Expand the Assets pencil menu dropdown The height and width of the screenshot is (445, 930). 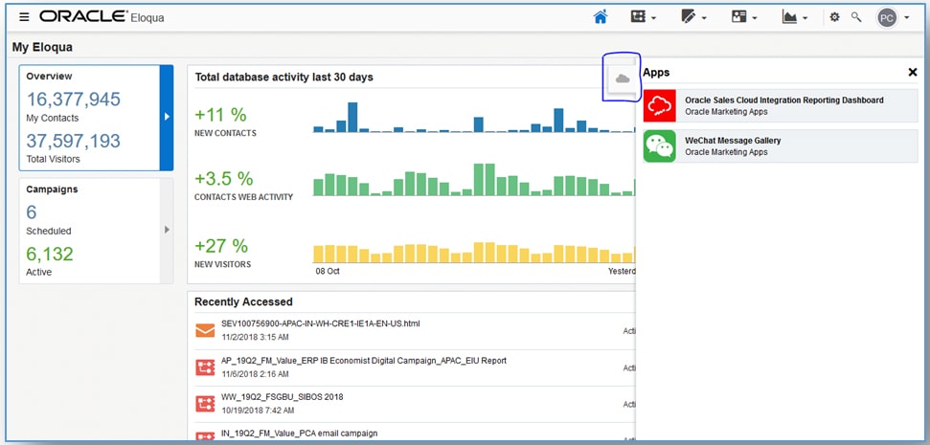pos(693,17)
